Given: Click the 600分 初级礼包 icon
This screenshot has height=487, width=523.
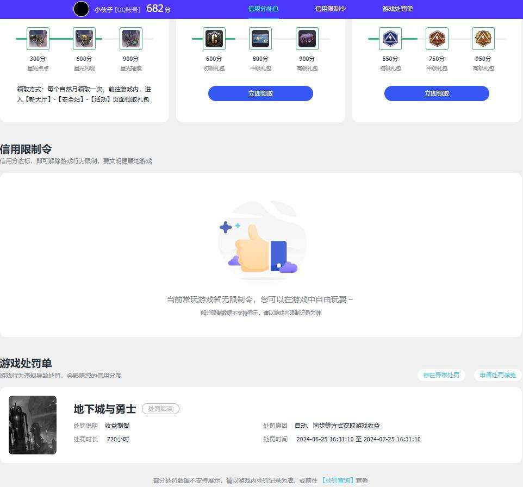Looking at the screenshot, I should coord(214,39).
